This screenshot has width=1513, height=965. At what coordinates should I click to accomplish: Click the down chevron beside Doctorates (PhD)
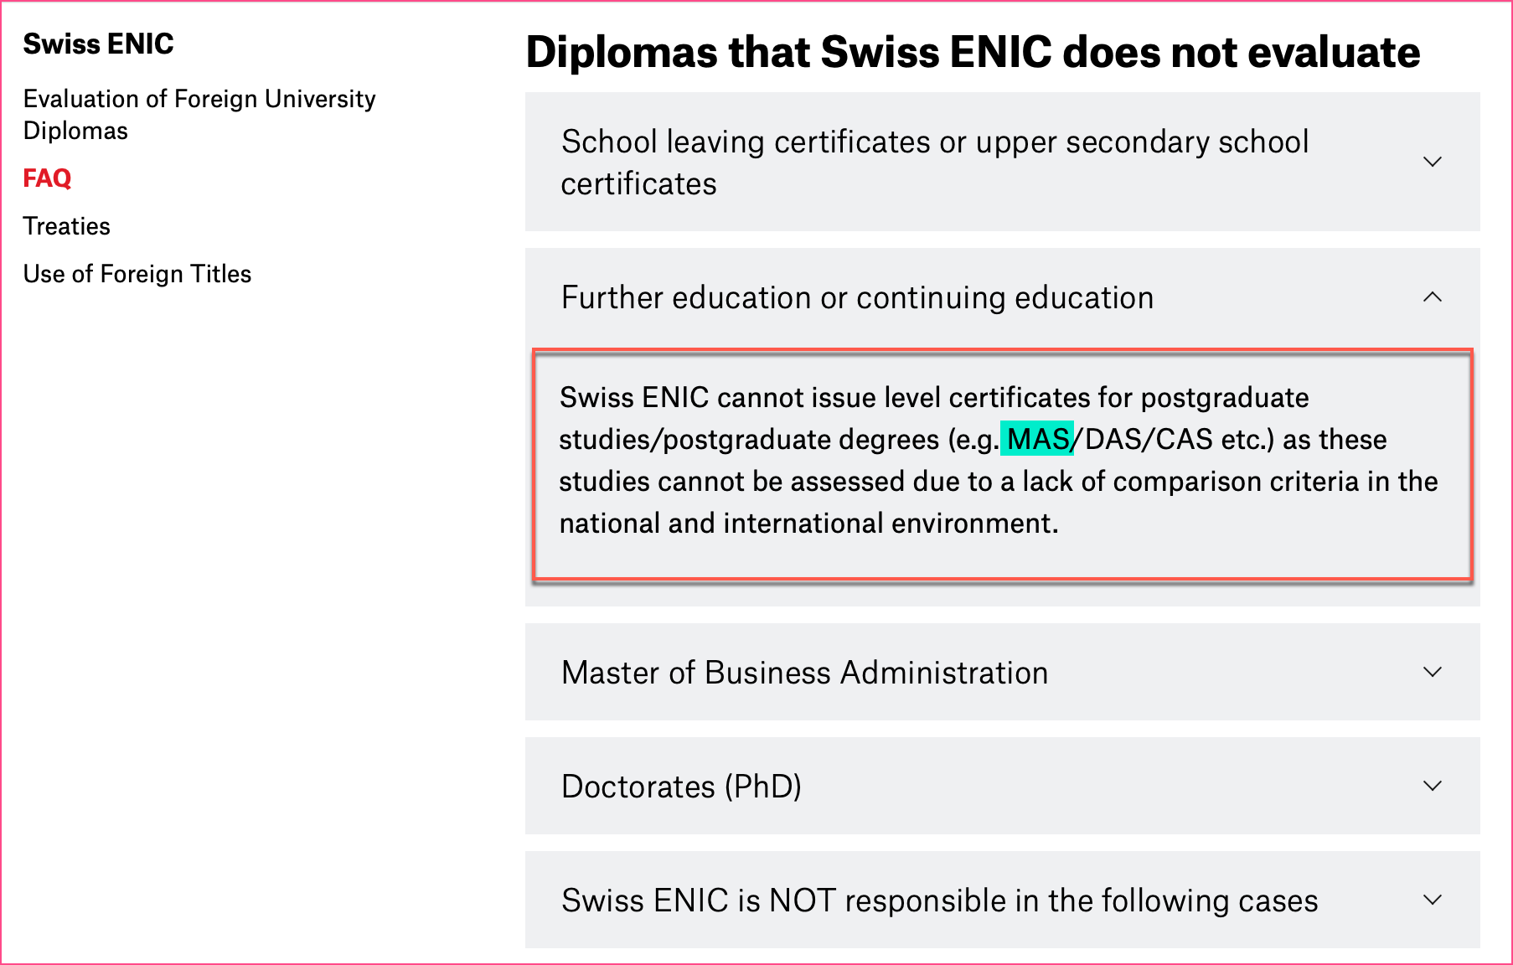coord(1433,786)
